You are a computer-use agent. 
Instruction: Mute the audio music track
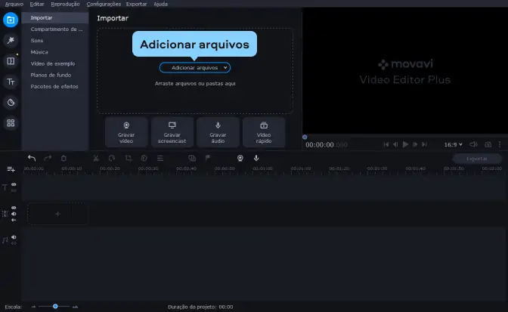point(14,237)
